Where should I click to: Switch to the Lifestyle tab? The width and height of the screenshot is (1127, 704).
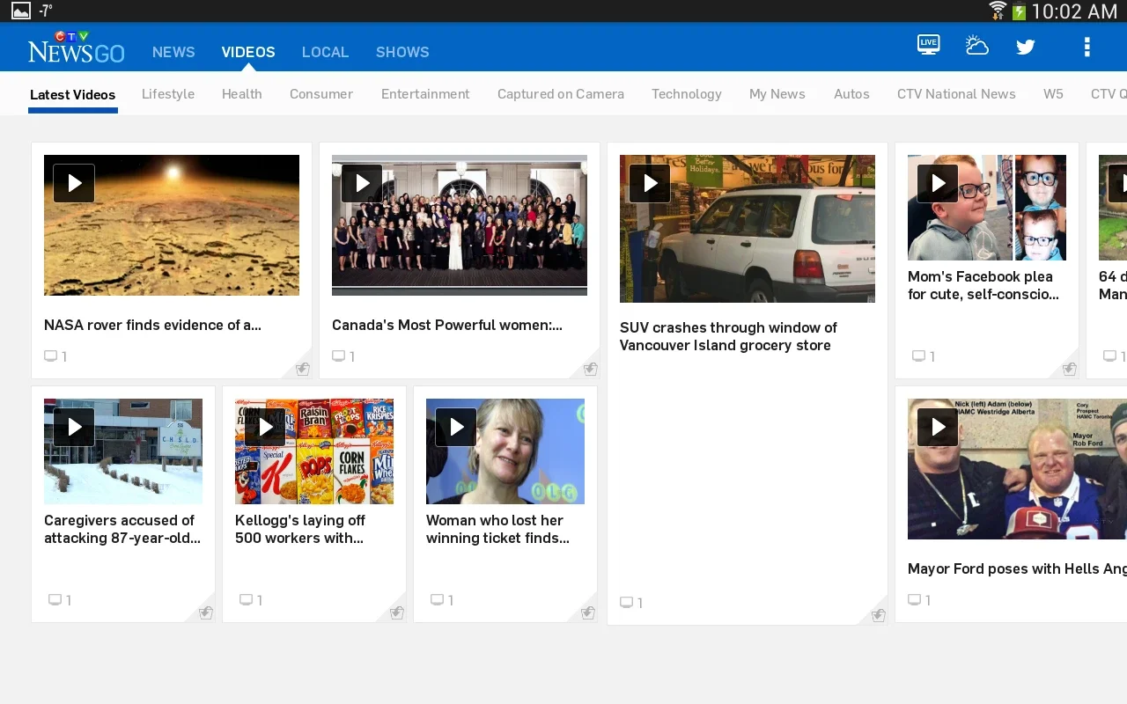pyautogui.click(x=168, y=94)
